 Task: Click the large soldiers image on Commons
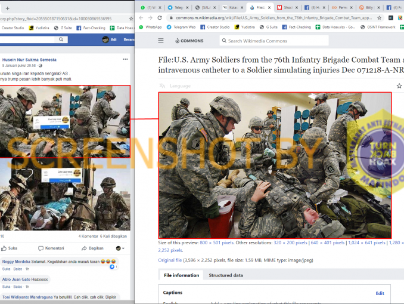click(275, 165)
